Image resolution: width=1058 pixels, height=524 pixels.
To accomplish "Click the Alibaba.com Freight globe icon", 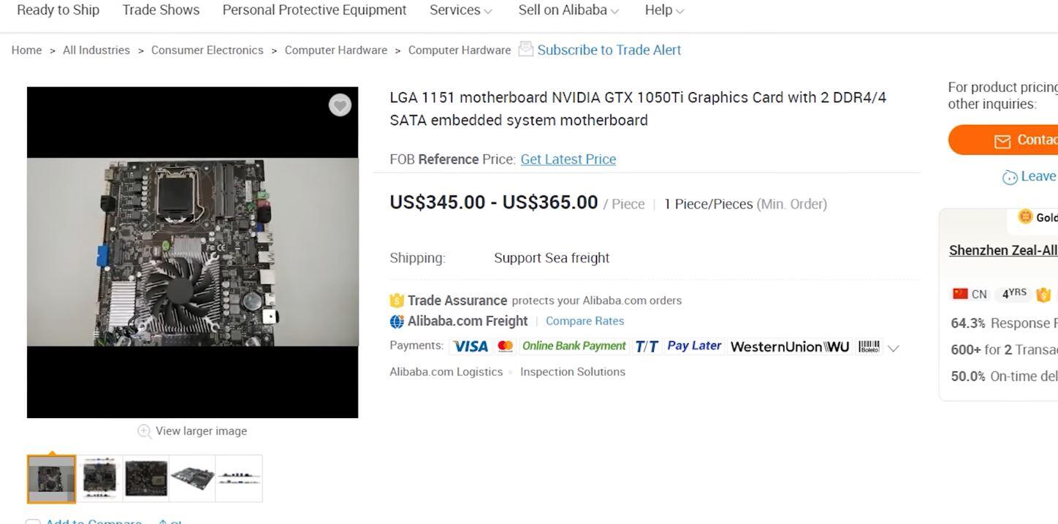I will tap(397, 321).
